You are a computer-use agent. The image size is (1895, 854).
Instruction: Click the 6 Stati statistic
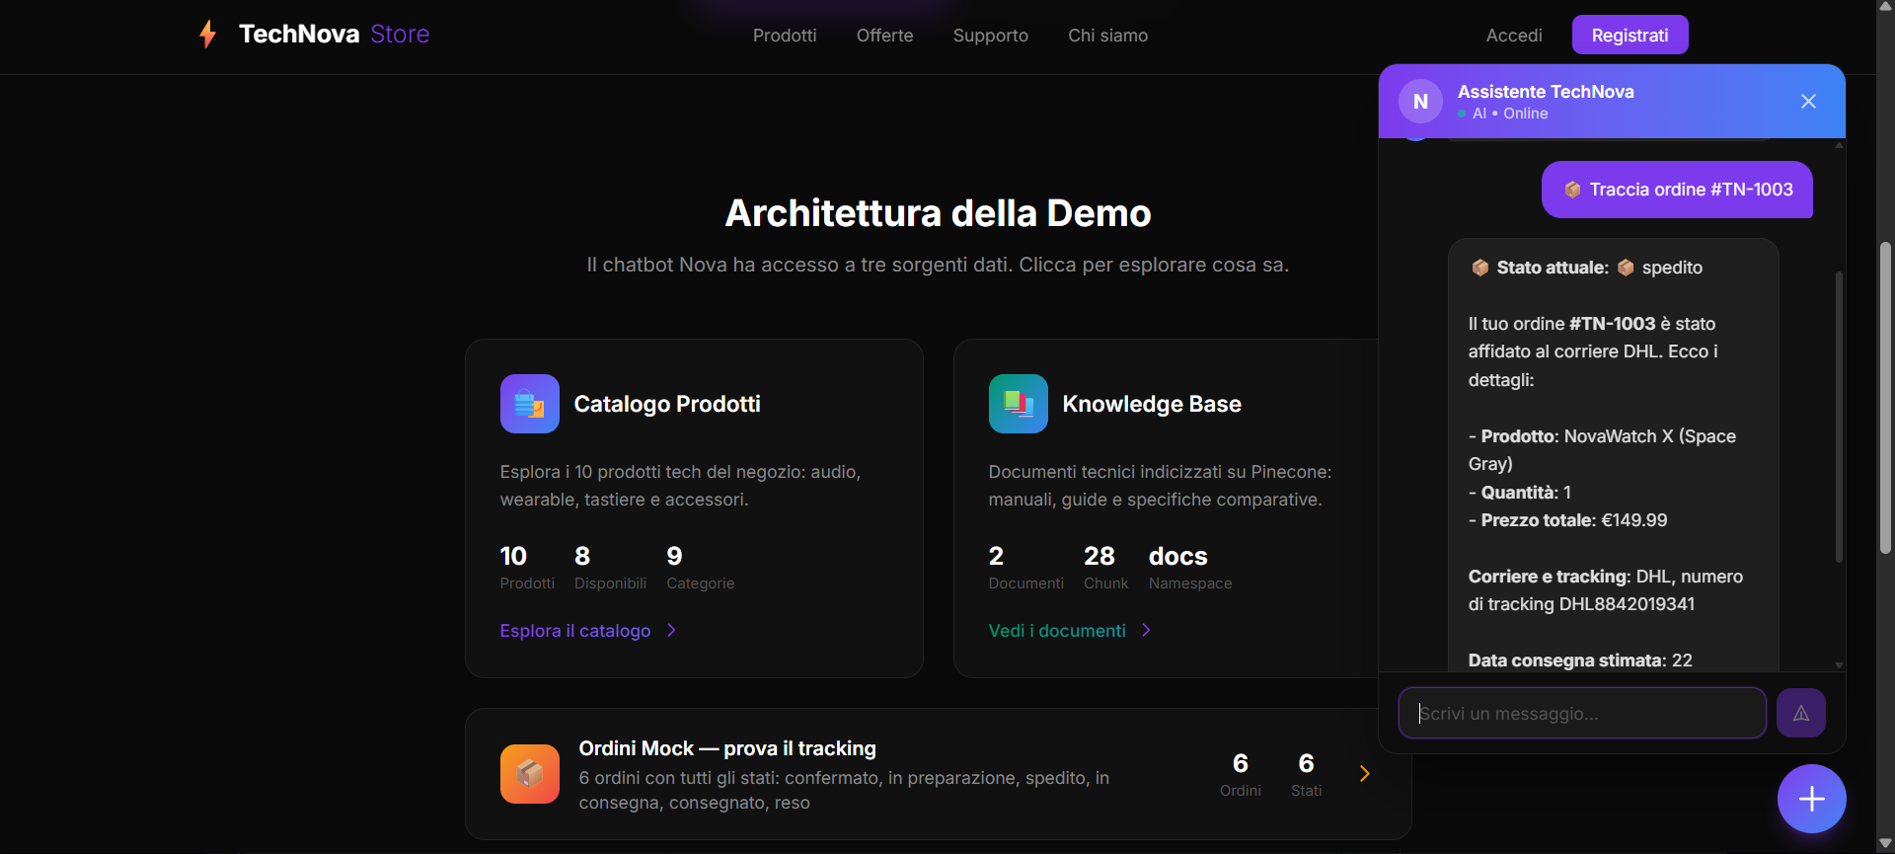[1306, 774]
